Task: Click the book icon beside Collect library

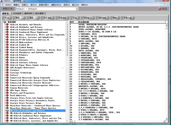Action: point(7,75)
